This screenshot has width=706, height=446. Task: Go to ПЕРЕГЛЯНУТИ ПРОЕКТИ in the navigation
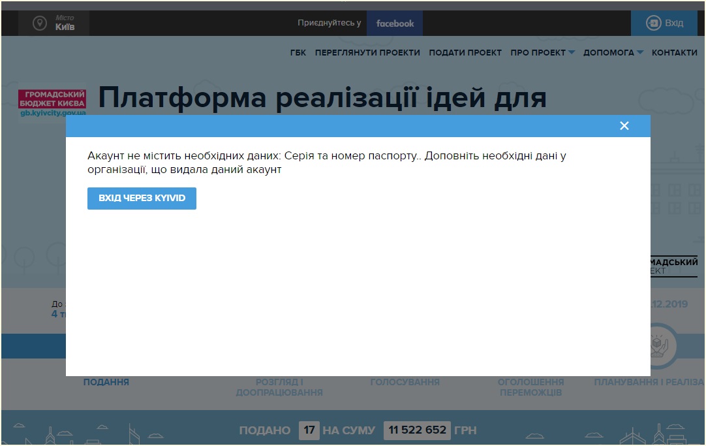(x=367, y=53)
